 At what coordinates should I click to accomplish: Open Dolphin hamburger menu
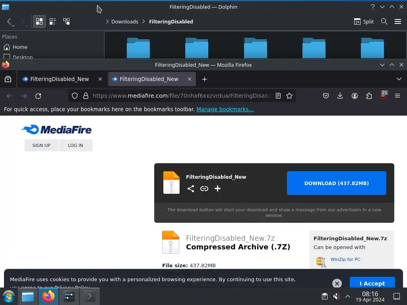(x=398, y=21)
